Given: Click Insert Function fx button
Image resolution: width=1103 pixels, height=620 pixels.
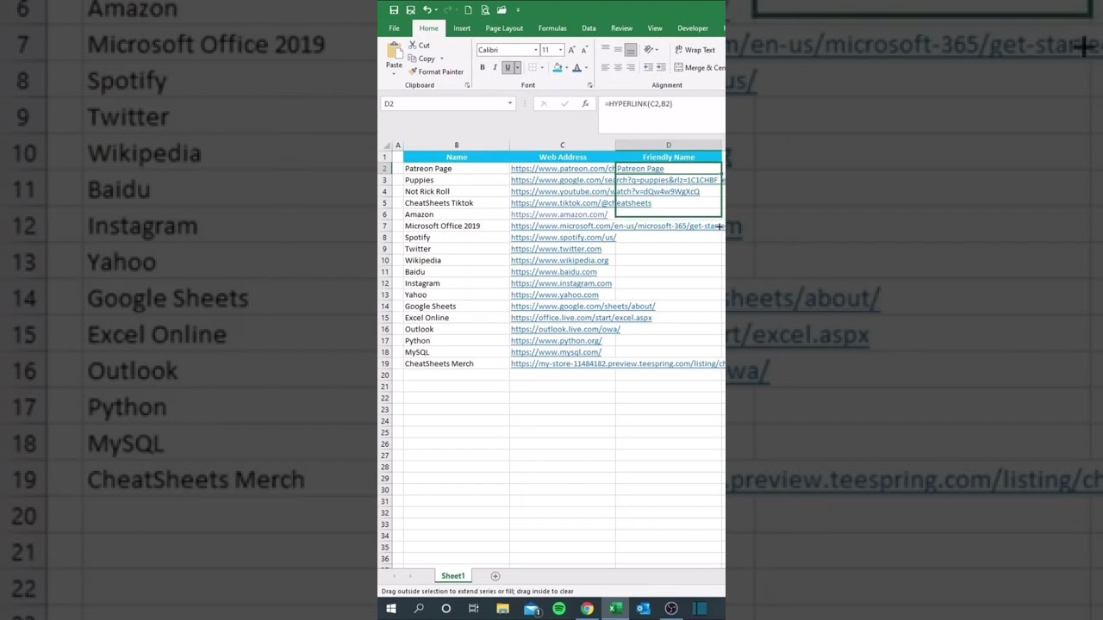Looking at the screenshot, I should tap(585, 103).
